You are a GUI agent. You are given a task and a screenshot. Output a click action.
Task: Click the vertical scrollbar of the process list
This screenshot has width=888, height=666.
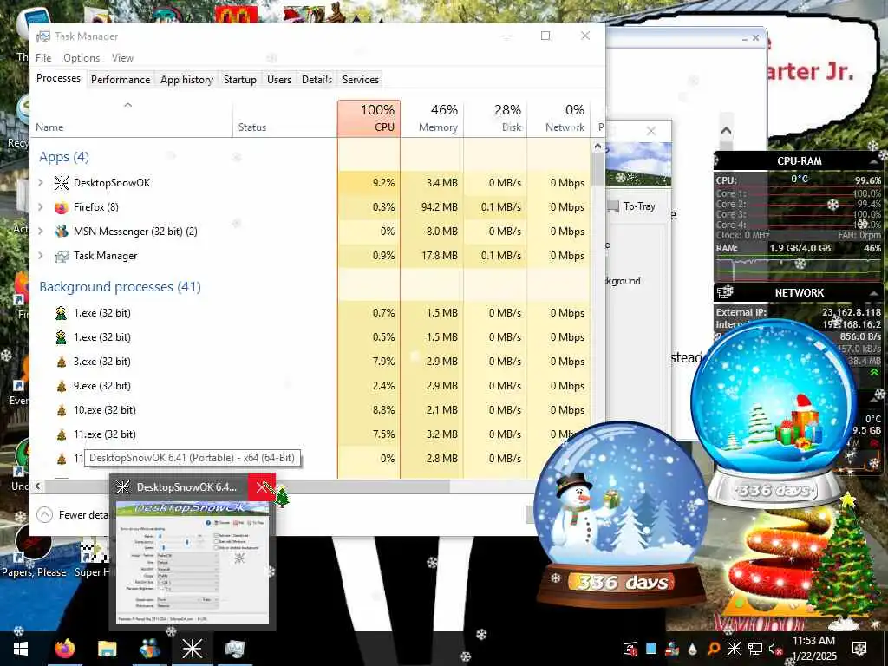pos(597,167)
